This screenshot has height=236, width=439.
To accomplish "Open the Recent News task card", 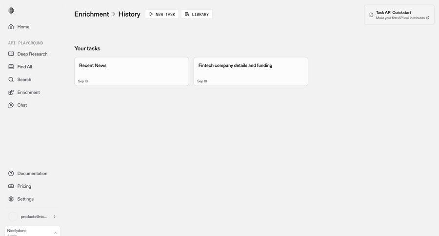I will coord(131,71).
